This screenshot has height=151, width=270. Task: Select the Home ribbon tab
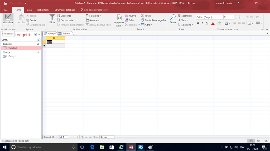[x=18, y=10]
